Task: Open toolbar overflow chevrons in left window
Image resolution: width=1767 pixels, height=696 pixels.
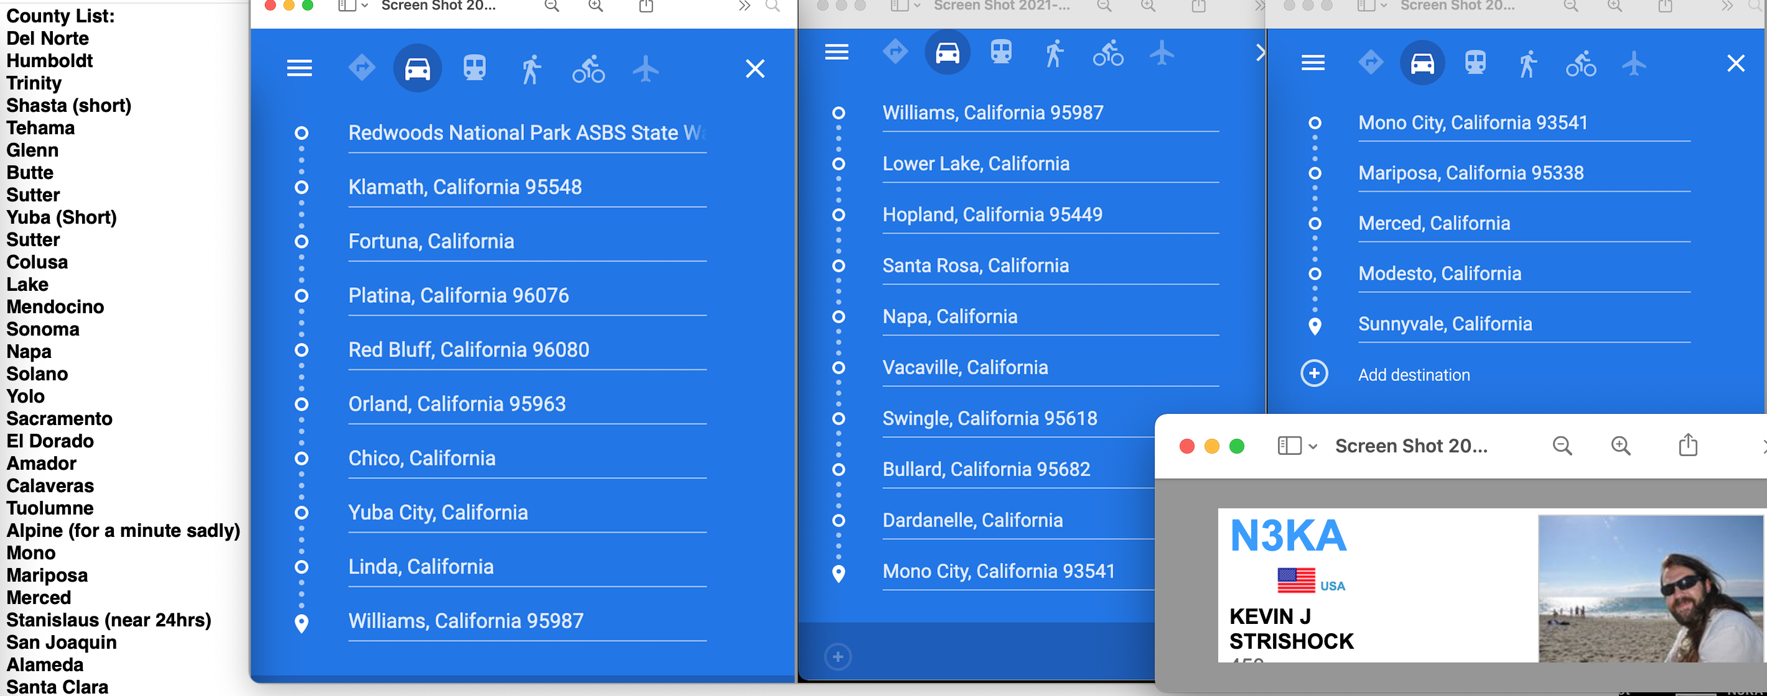Action: (x=744, y=6)
